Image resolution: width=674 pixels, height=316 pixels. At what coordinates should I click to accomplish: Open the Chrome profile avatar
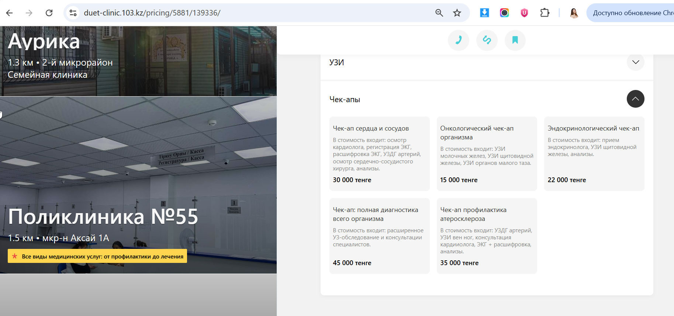[x=574, y=13]
